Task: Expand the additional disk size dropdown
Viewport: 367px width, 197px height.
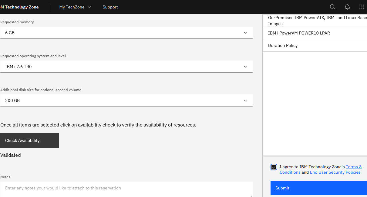Action: pos(126,100)
